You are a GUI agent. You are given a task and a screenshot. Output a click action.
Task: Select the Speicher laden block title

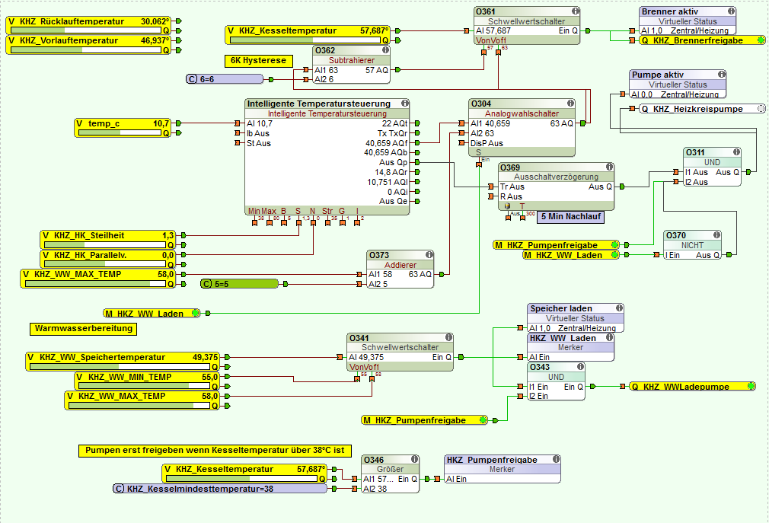(x=561, y=308)
